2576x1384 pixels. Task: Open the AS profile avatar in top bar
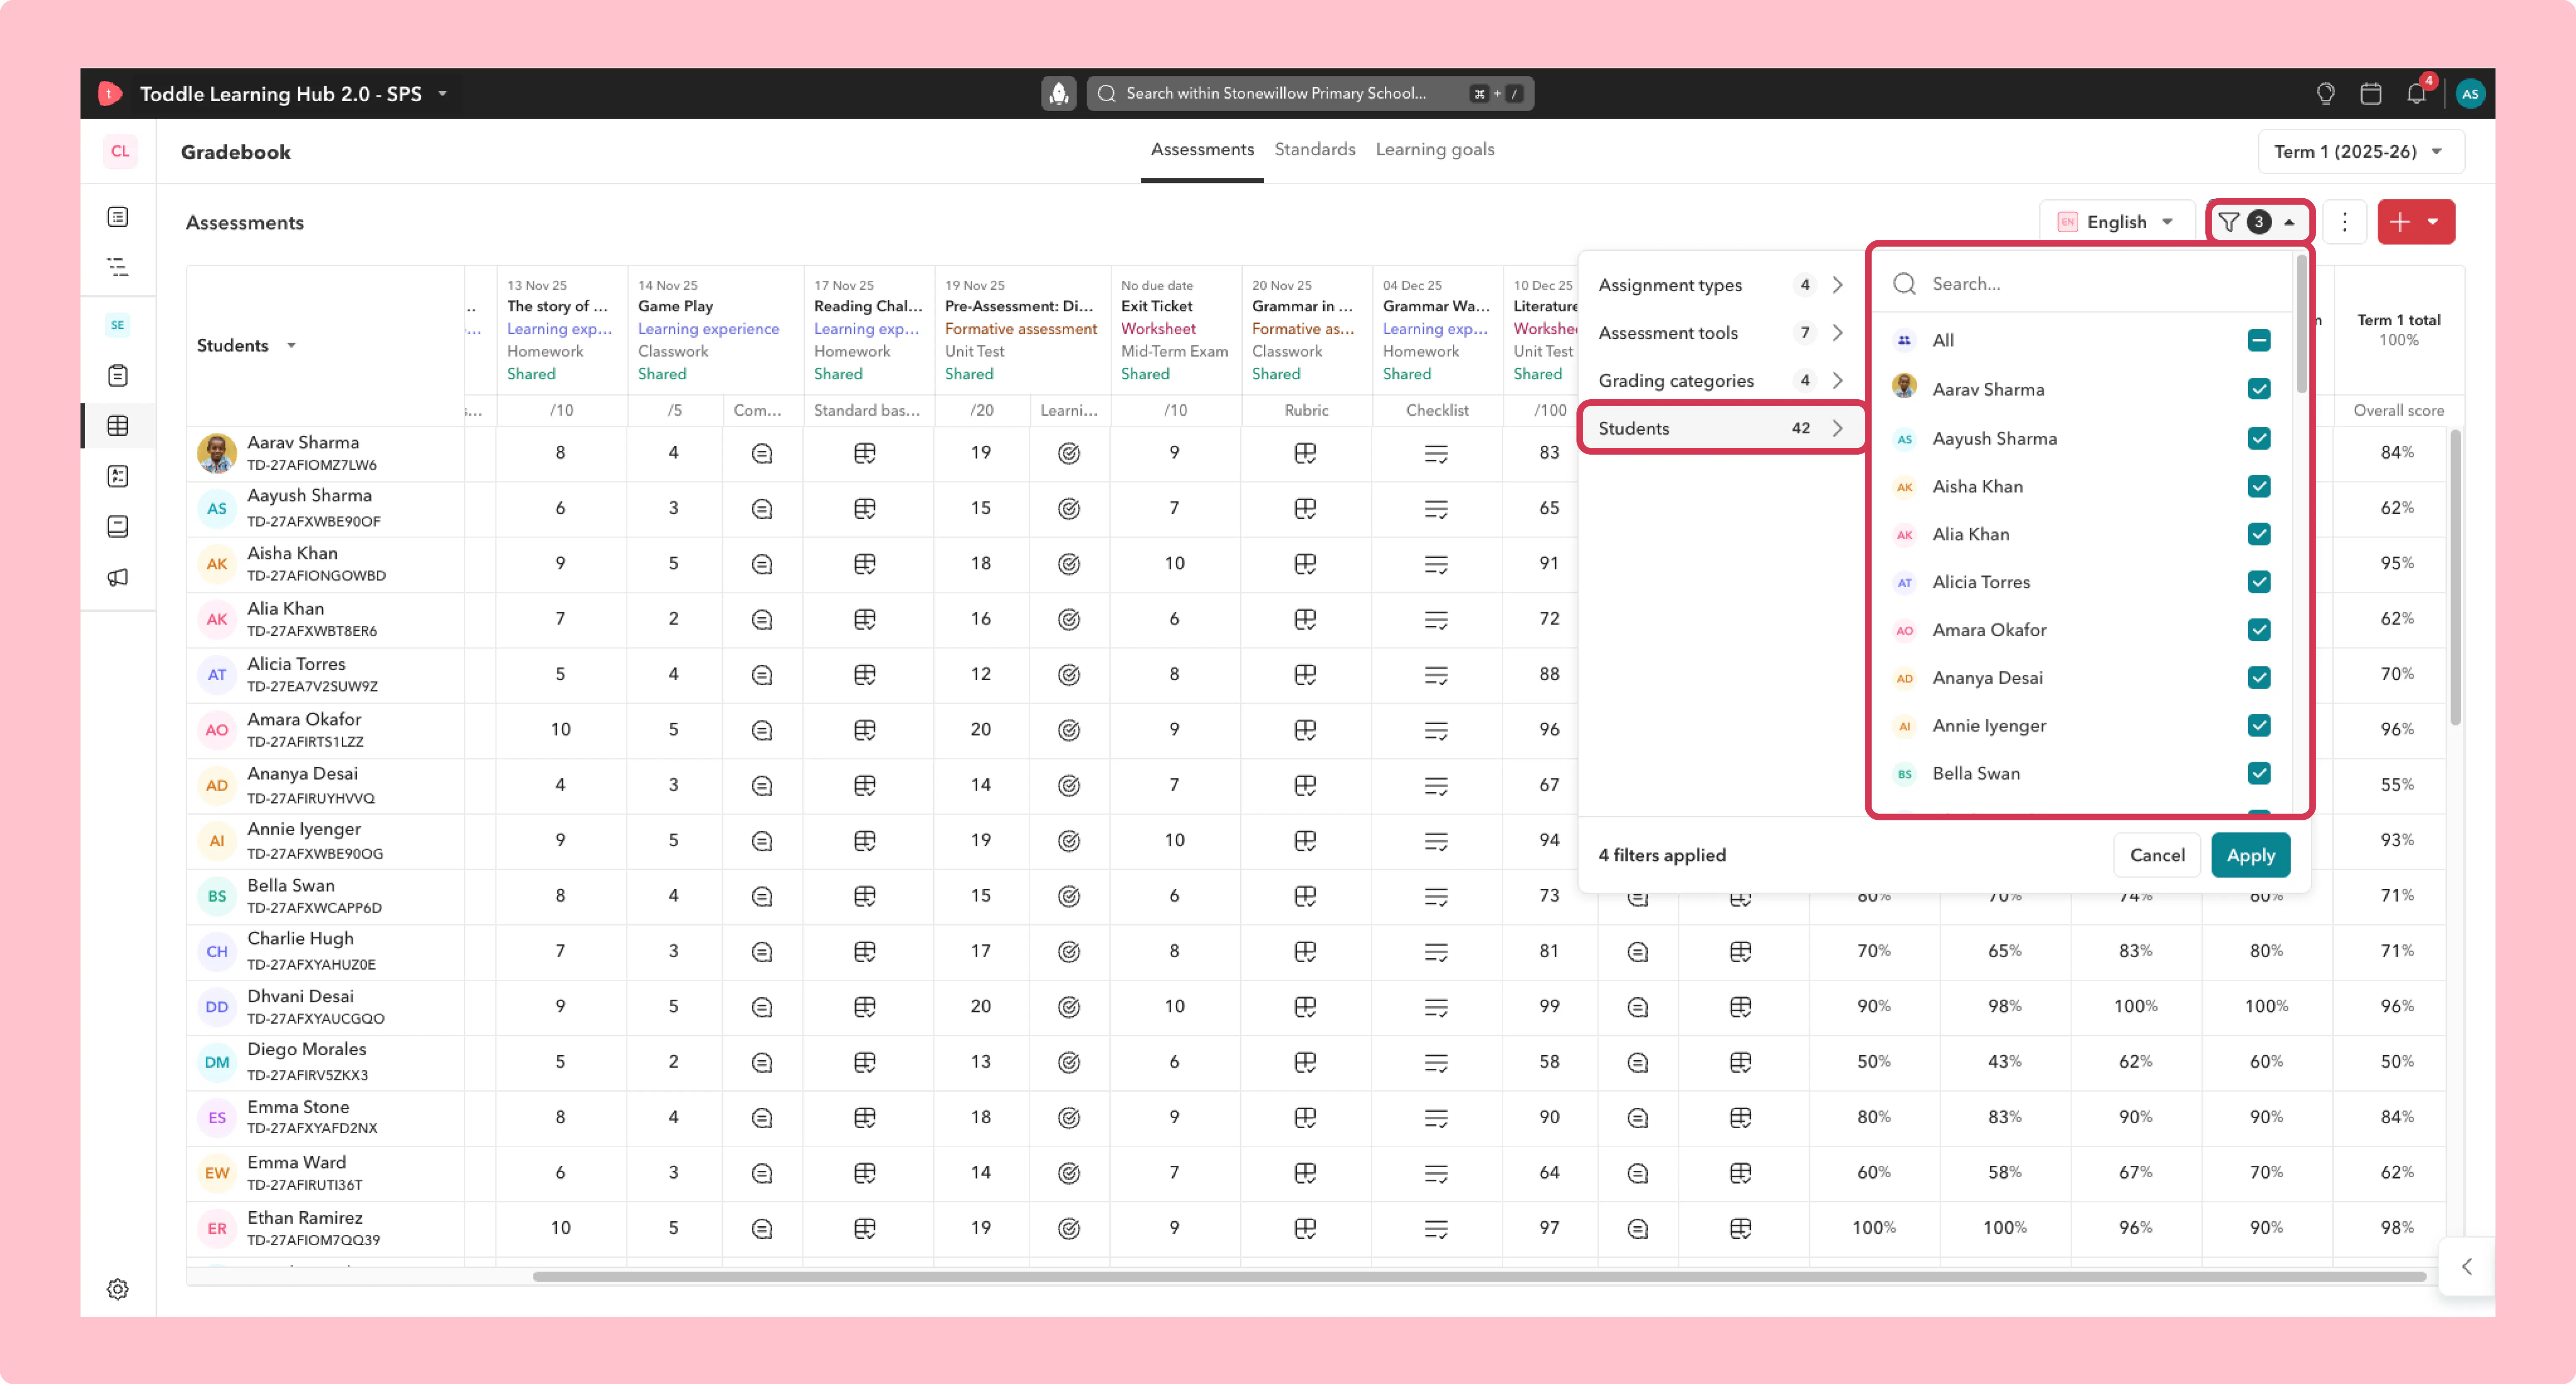pyautogui.click(x=2470, y=93)
